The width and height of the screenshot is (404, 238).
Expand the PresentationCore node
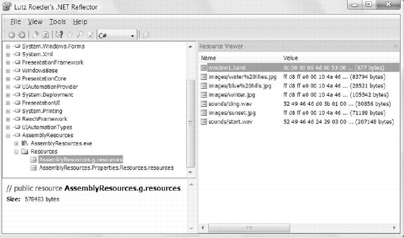[x=8, y=79]
